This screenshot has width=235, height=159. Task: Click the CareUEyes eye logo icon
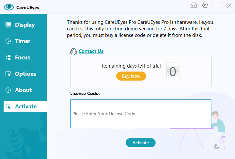pyautogui.click(x=9, y=7)
